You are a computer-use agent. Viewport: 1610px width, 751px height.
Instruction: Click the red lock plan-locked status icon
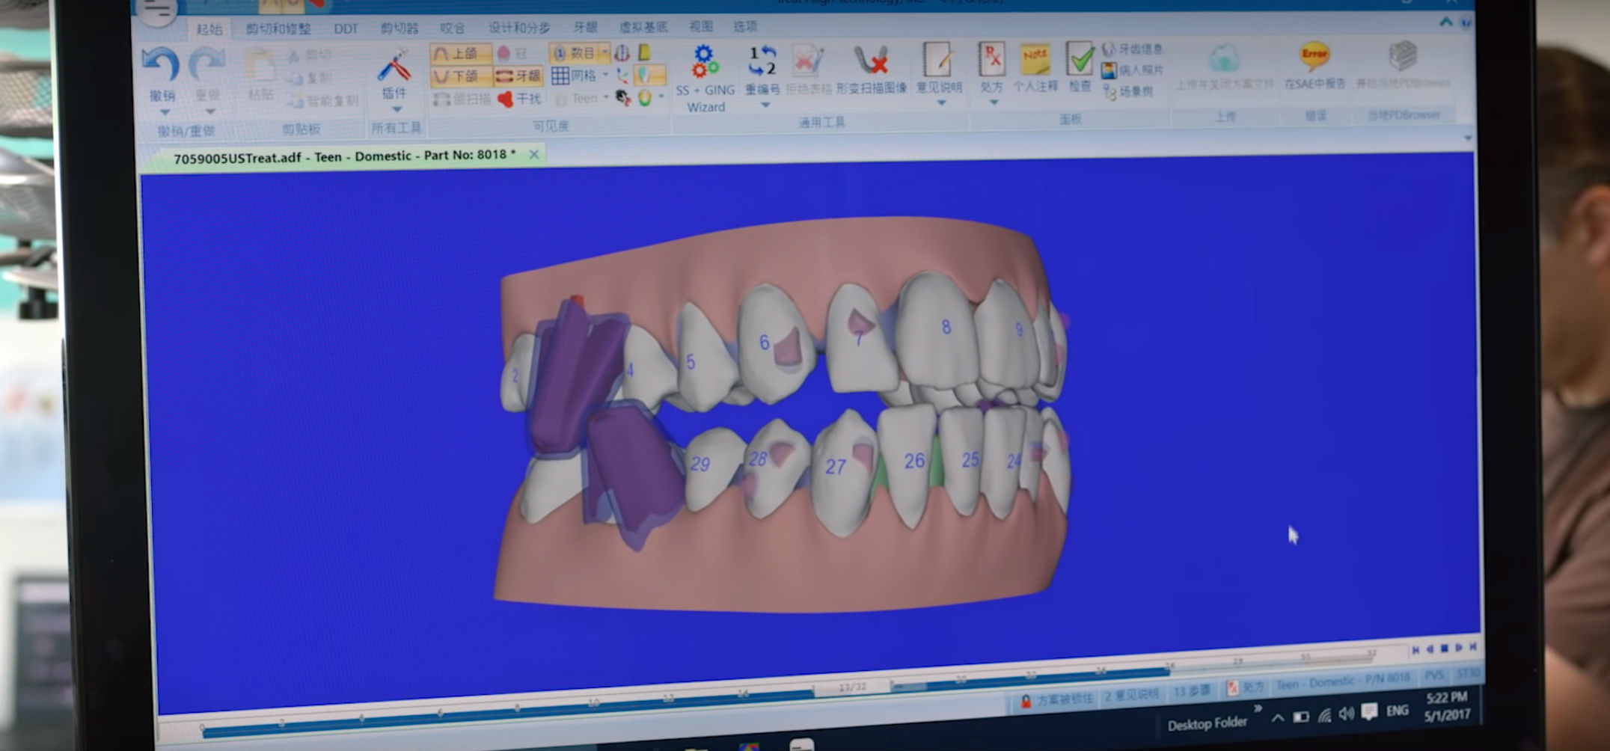pos(1026,701)
